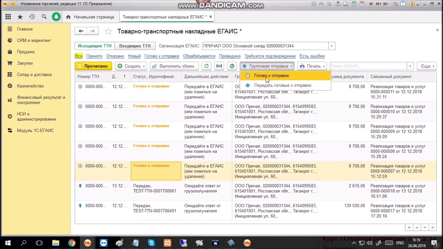
Task: Open search magnifier in top panel
Action: [44, 17]
